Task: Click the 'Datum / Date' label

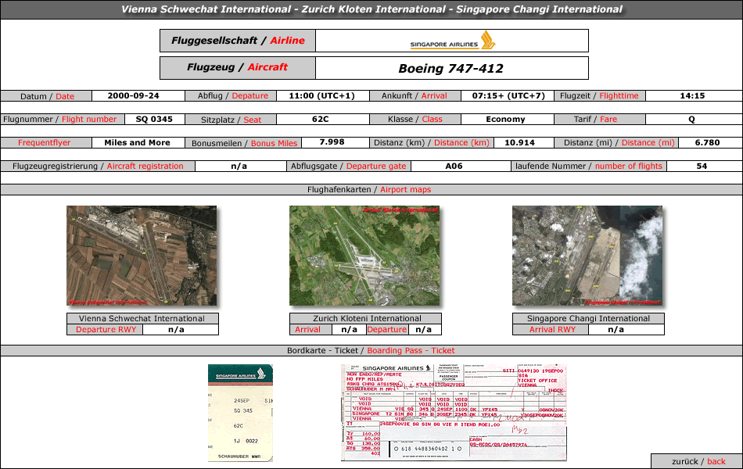Action: pos(46,96)
